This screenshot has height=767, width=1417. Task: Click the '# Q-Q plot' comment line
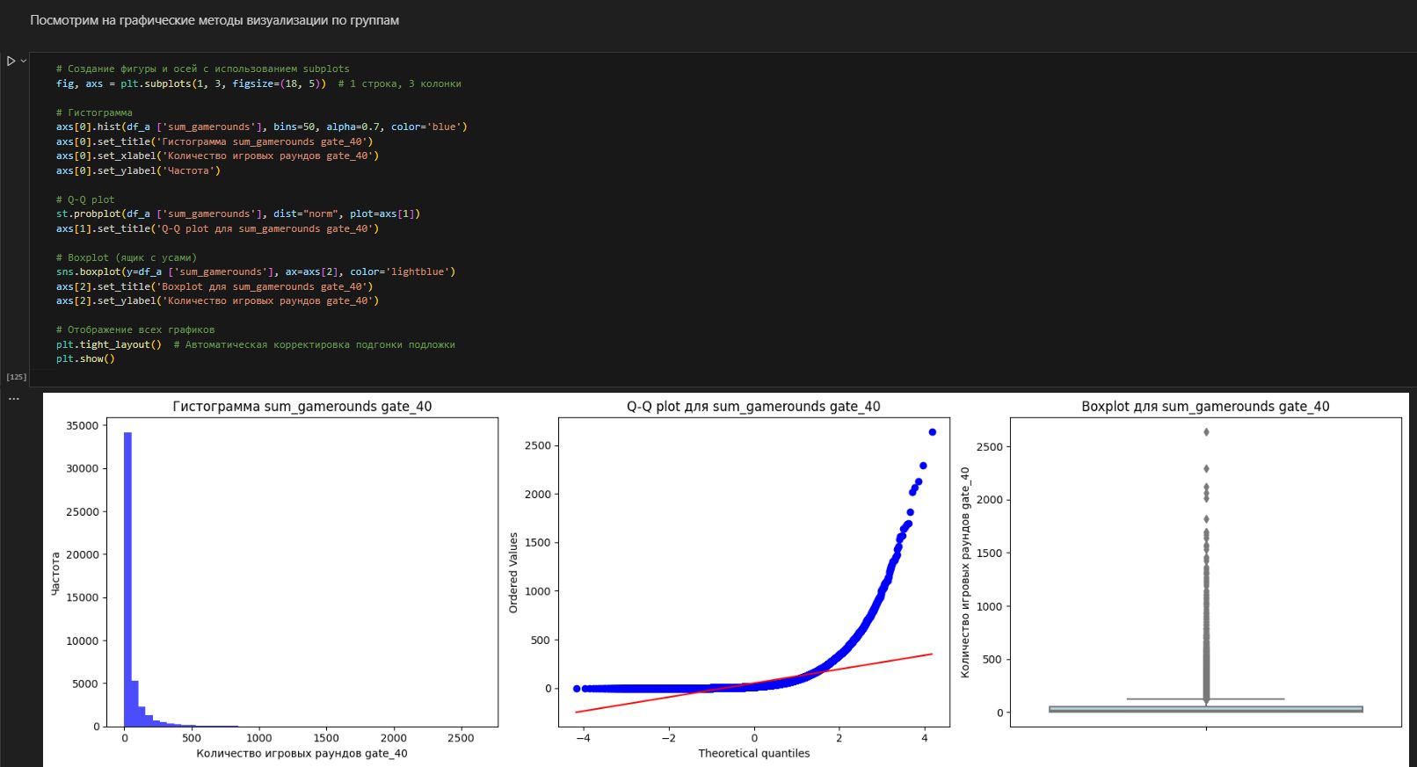pos(85,199)
